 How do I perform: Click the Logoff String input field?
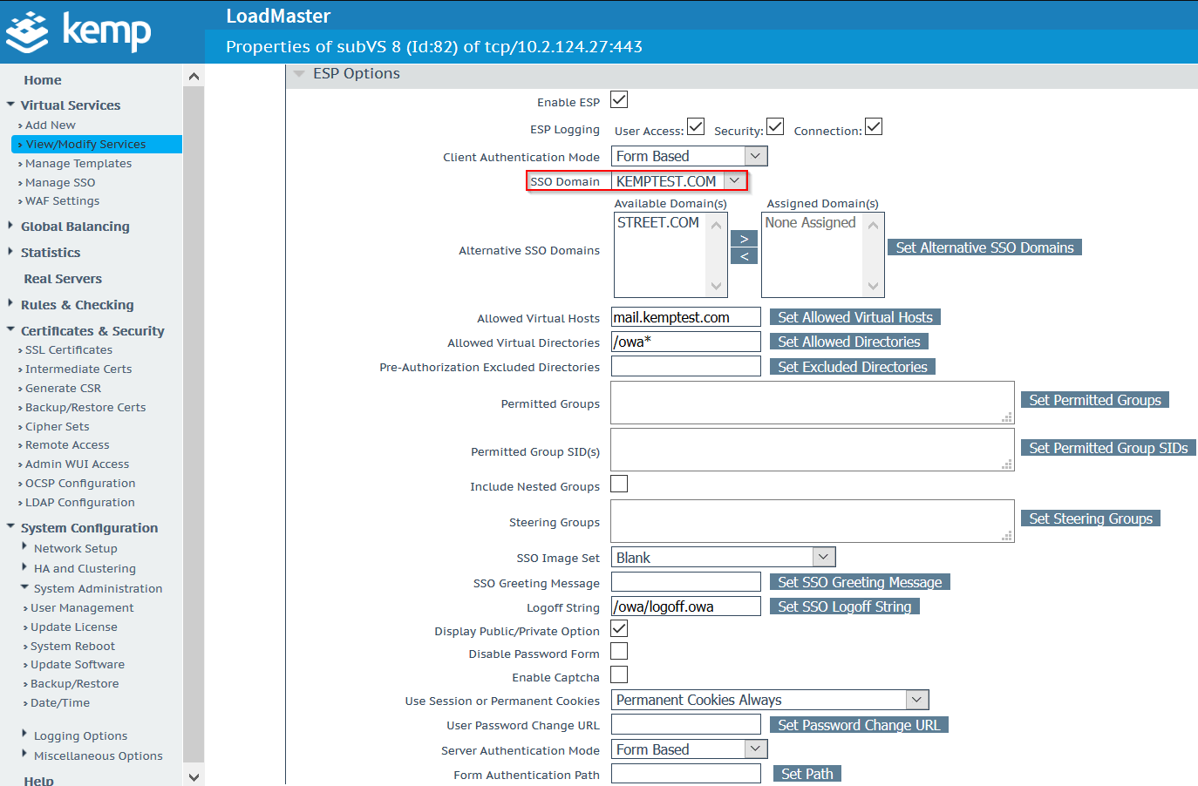point(686,606)
